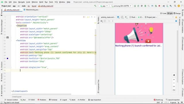
Task: Go to next highlighted error arrow
Action: point(95,17)
